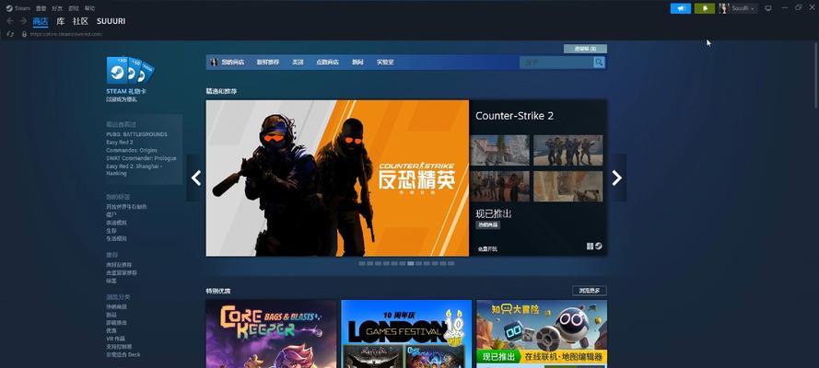Viewport: 819px width, 368px height.
Task: Open the London Games Festival offer
Action: click(x=406, y=334)
